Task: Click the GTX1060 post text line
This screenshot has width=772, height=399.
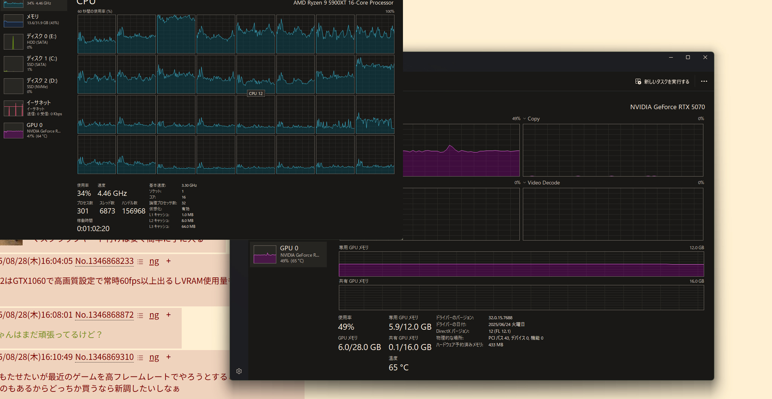Action: [115, 281]
